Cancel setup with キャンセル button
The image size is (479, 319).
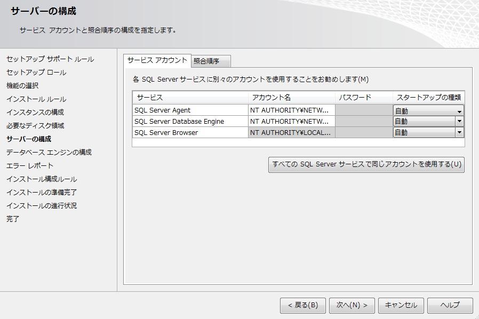(x=401, y=305)
